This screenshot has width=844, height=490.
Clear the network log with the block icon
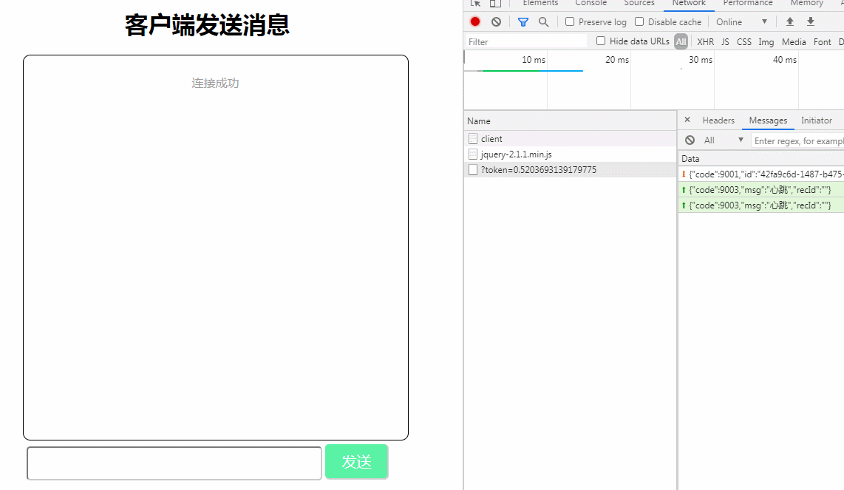(496, 21)
